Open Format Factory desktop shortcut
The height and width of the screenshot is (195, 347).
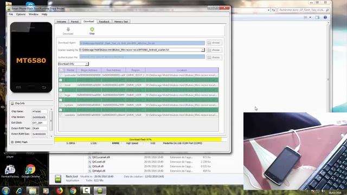tap(10, 172)
